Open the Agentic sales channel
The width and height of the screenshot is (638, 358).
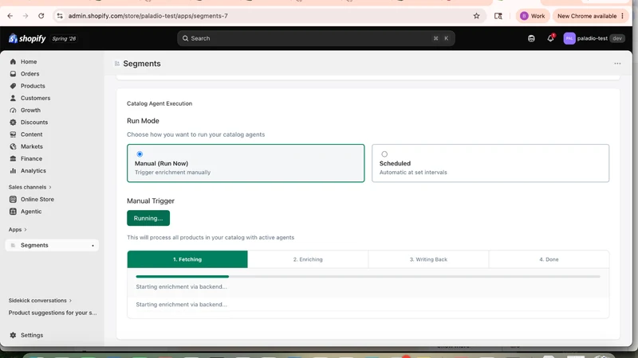[x=31, y=212]
